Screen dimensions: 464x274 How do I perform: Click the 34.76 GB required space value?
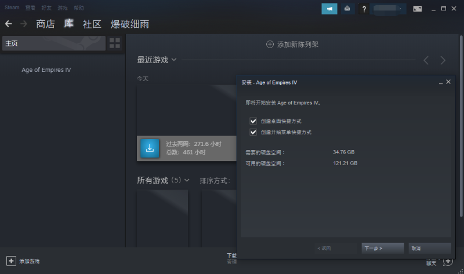pos(343,152)
